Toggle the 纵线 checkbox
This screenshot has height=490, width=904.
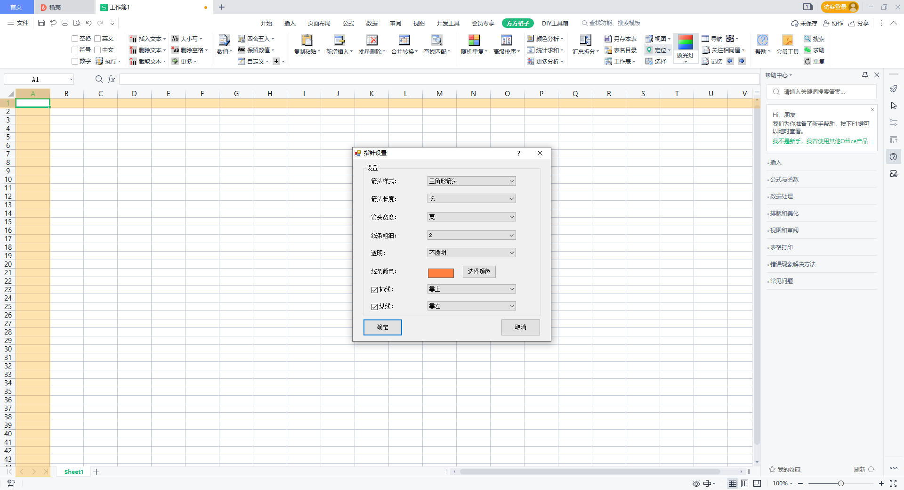[375, 307]
